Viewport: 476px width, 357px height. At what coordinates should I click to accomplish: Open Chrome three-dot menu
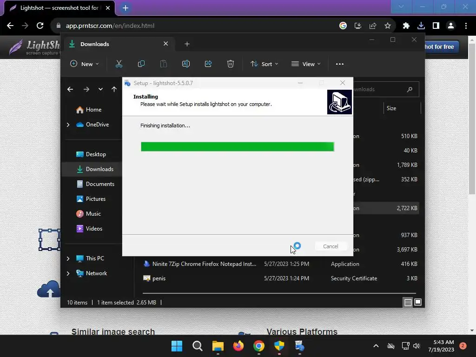[466, 26]
